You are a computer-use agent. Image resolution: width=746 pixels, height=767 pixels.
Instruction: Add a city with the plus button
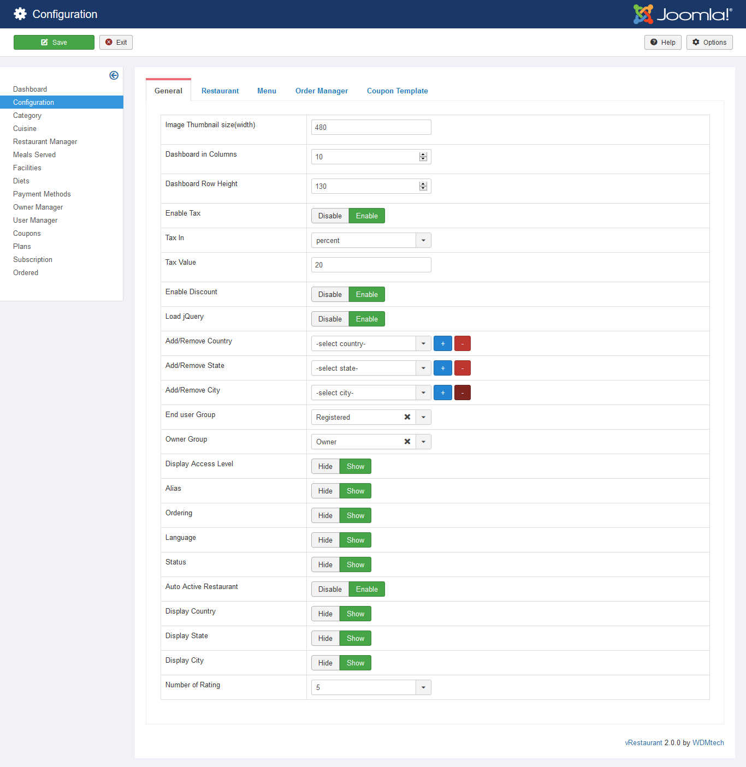[x=442, y=393]
